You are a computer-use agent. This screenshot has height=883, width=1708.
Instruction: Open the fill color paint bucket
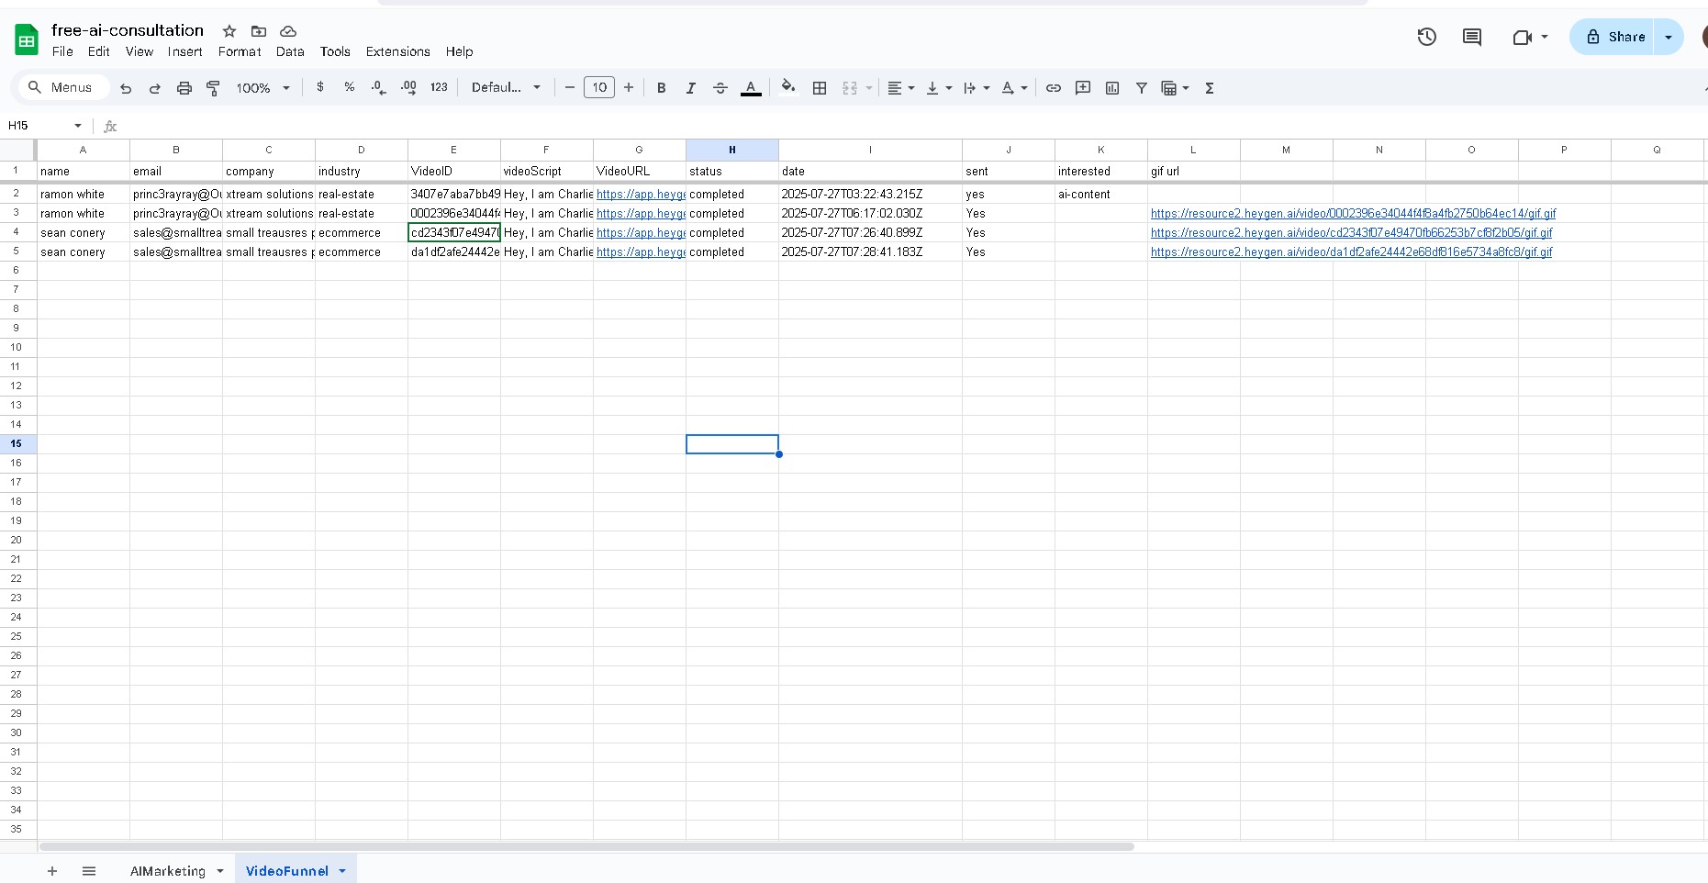tap(787, 88)
